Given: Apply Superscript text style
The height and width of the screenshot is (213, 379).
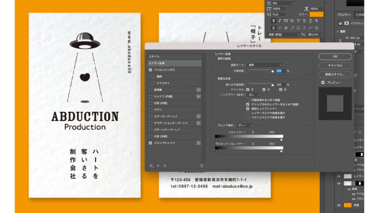Looking at the screenshot, I should (298, 21).
